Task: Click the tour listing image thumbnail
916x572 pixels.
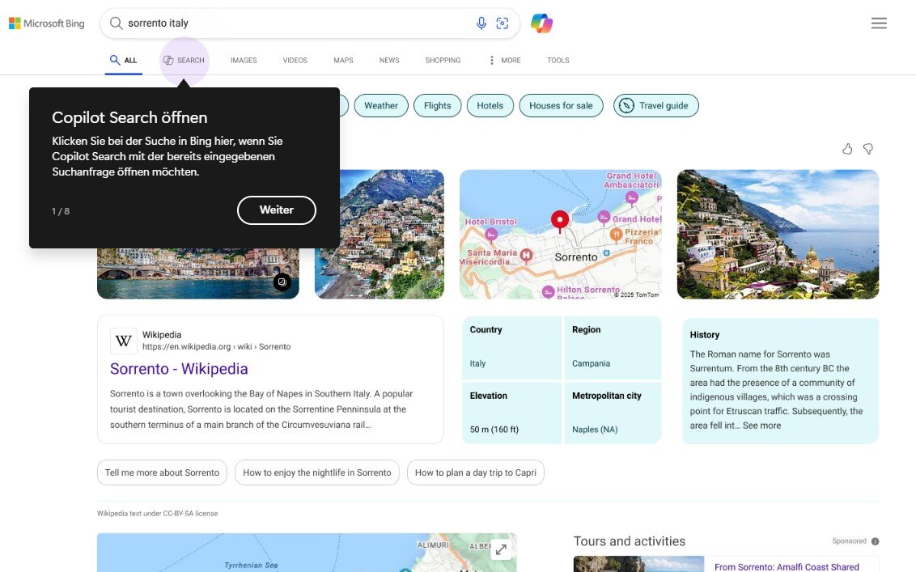Action: pos(638,564)
